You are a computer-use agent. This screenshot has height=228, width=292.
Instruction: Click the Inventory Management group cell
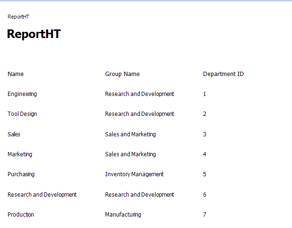tap(134, 174)
